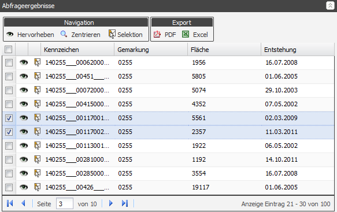Select the date cell 02.03.2009
Viewport: 337px width, 212px height.
pyautogui.click(x=282, y=118)
